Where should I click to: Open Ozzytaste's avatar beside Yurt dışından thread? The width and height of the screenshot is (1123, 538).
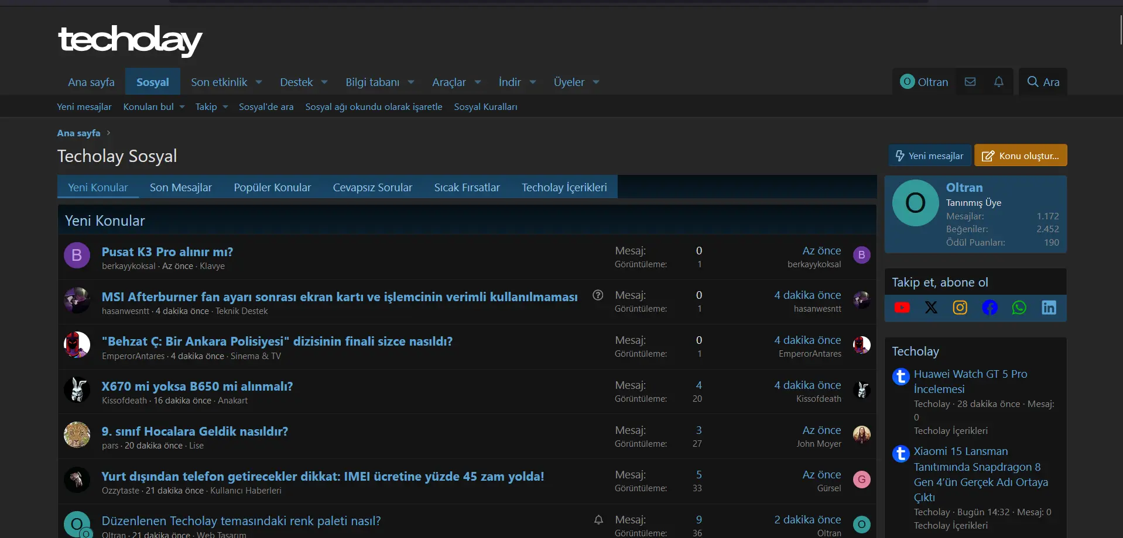pos(77,480)
